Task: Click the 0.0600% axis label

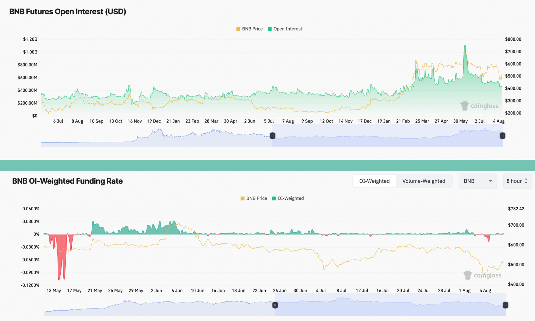Action: pyautogui.click(x=31, y=209)
